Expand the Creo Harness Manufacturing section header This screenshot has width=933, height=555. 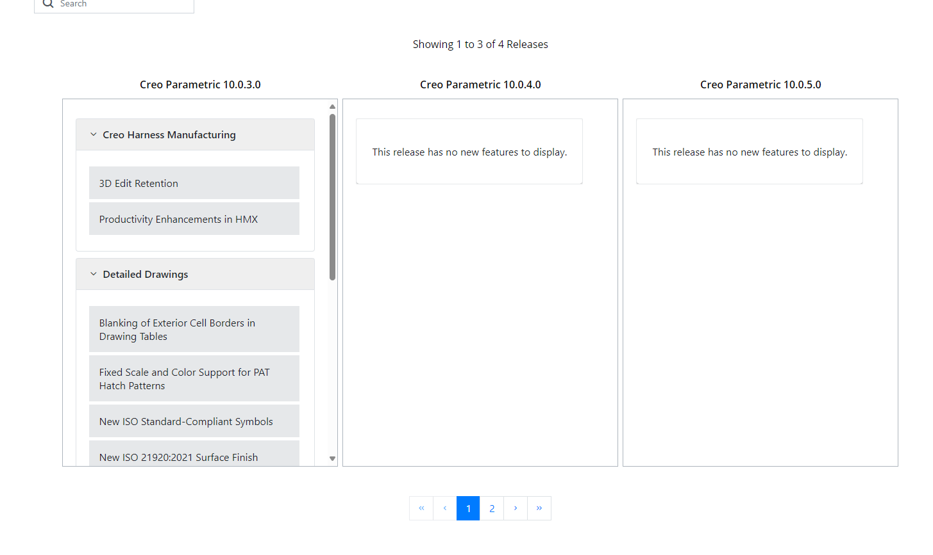point(169,134)
